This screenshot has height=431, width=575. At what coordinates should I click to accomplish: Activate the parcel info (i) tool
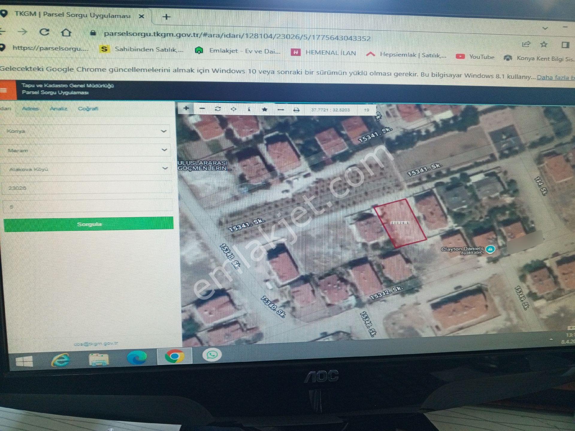[x=249, y=110]
